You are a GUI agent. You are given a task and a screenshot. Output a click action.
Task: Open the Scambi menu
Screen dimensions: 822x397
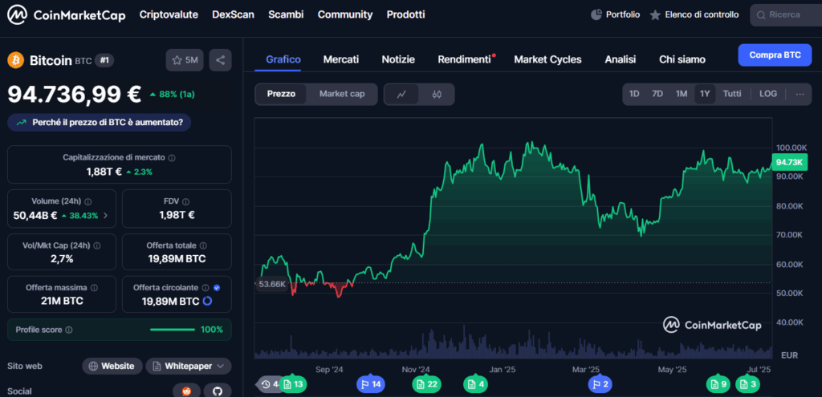click(286, 14)
